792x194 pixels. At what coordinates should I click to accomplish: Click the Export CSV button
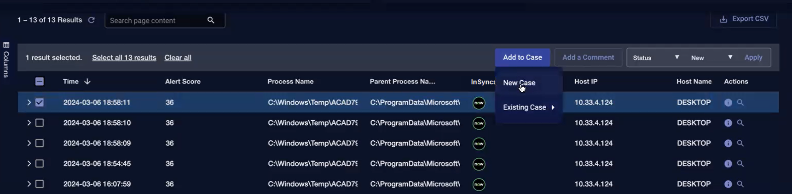pos(744,19)
